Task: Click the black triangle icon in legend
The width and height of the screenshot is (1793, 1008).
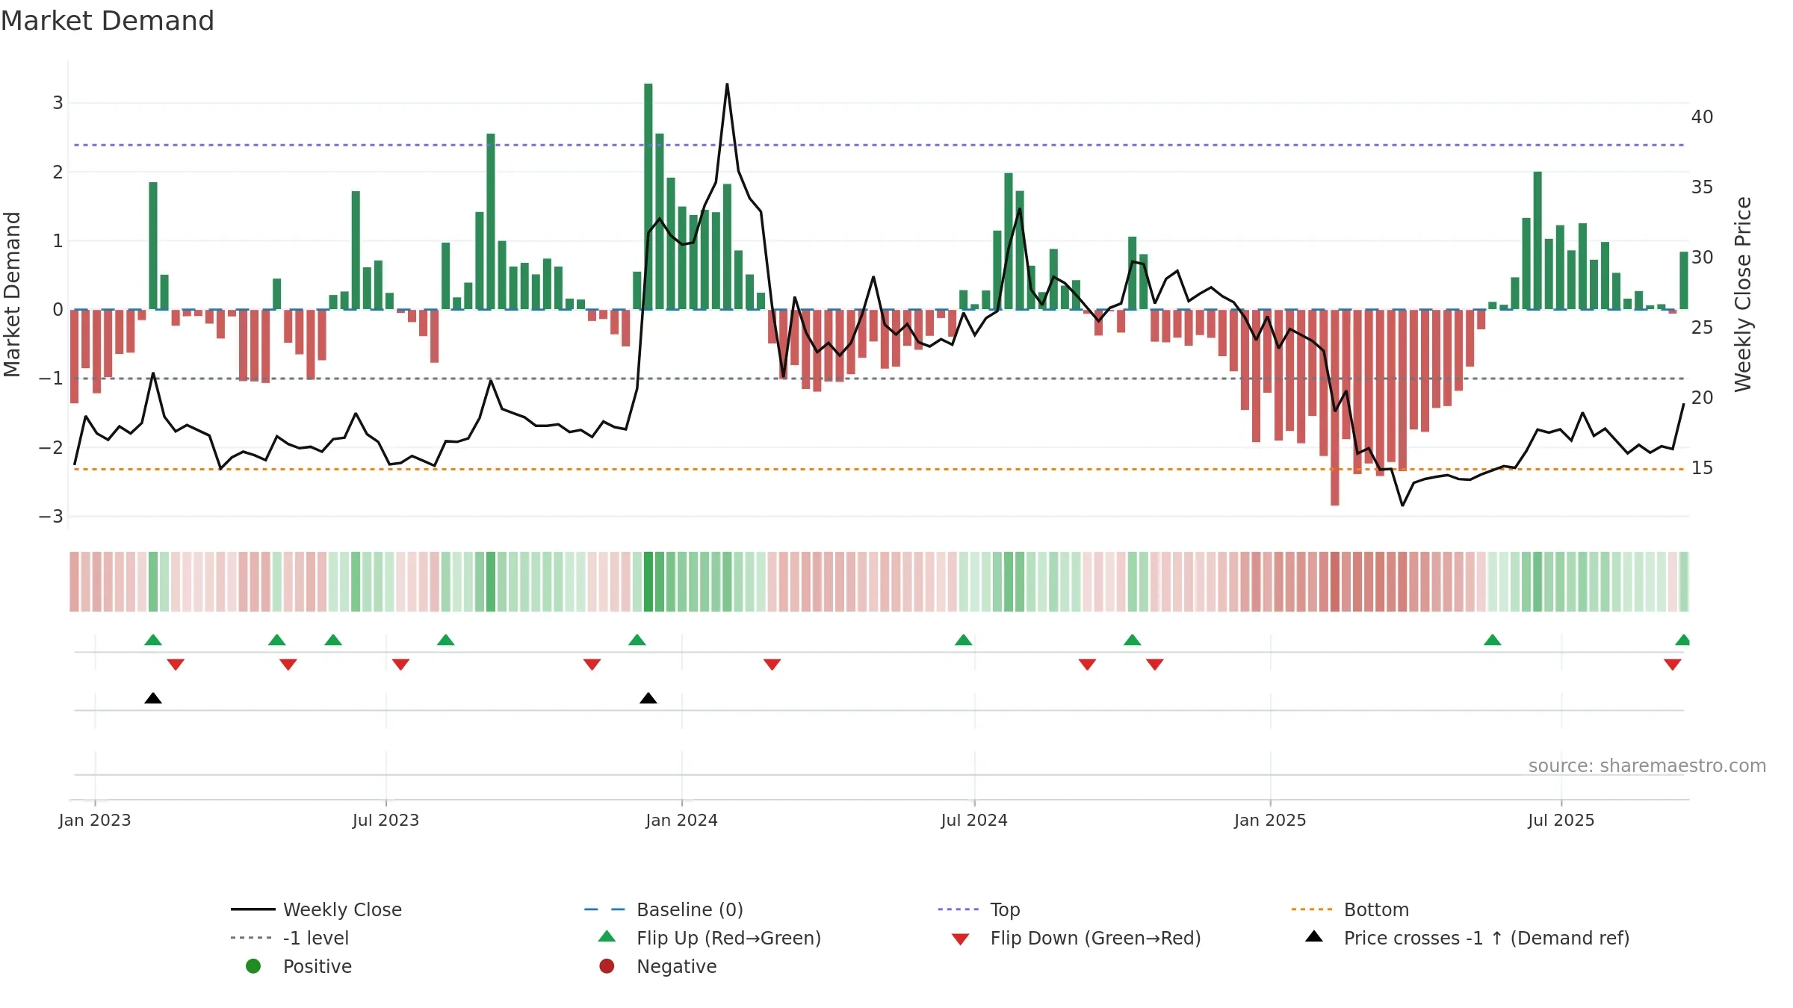Action: pyautogui.click(x=1314, y=936)
